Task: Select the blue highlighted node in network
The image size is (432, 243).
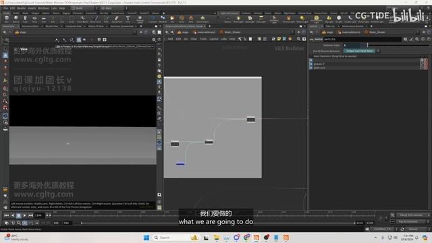Action: coord(180,164)
